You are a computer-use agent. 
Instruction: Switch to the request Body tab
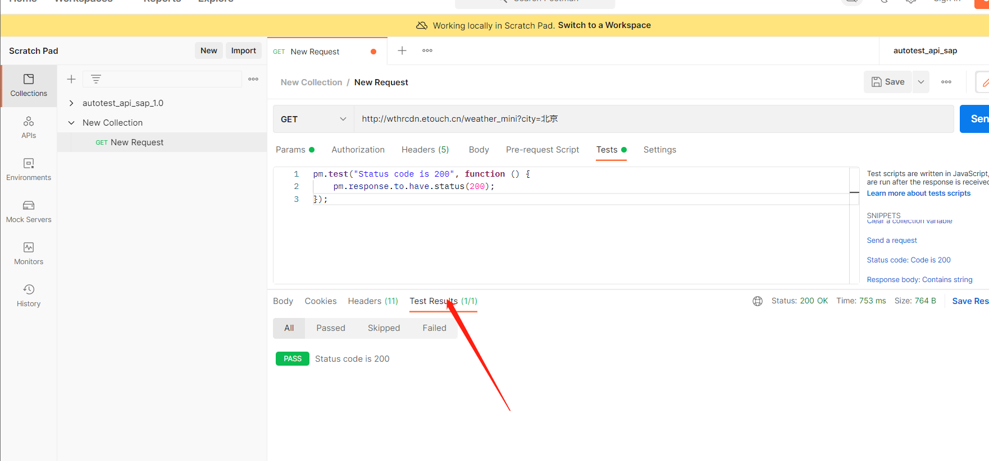[x=479, y=150]
